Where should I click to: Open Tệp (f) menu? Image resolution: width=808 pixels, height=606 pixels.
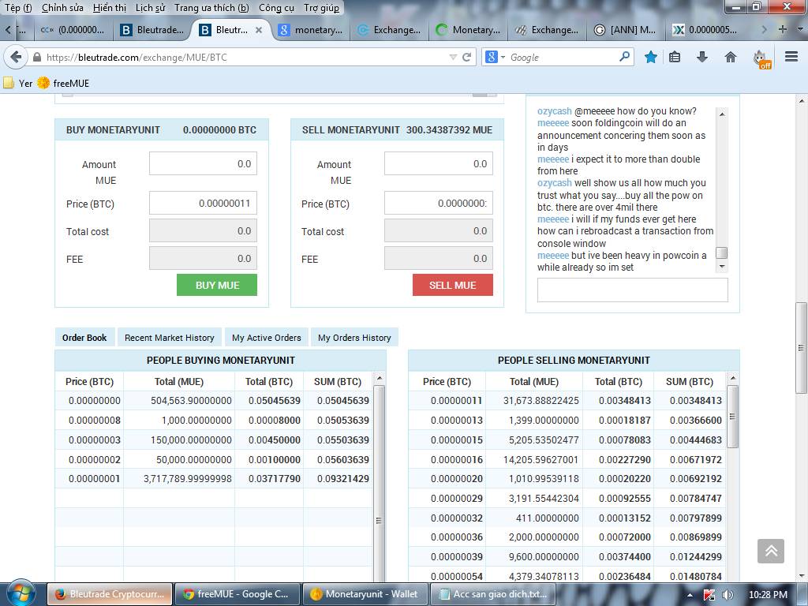18,8
